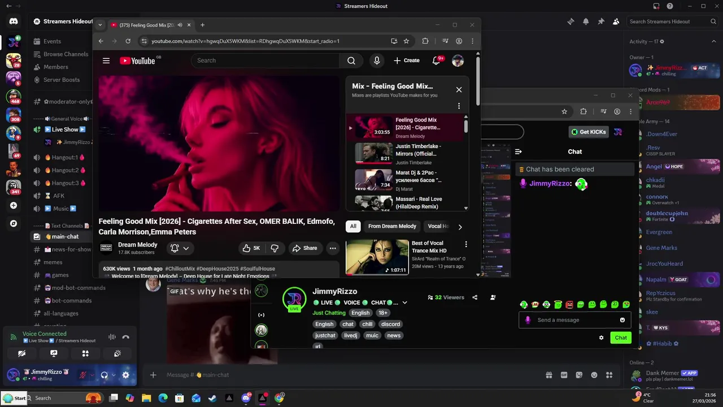Select the All filter chip

pos(353,226)
